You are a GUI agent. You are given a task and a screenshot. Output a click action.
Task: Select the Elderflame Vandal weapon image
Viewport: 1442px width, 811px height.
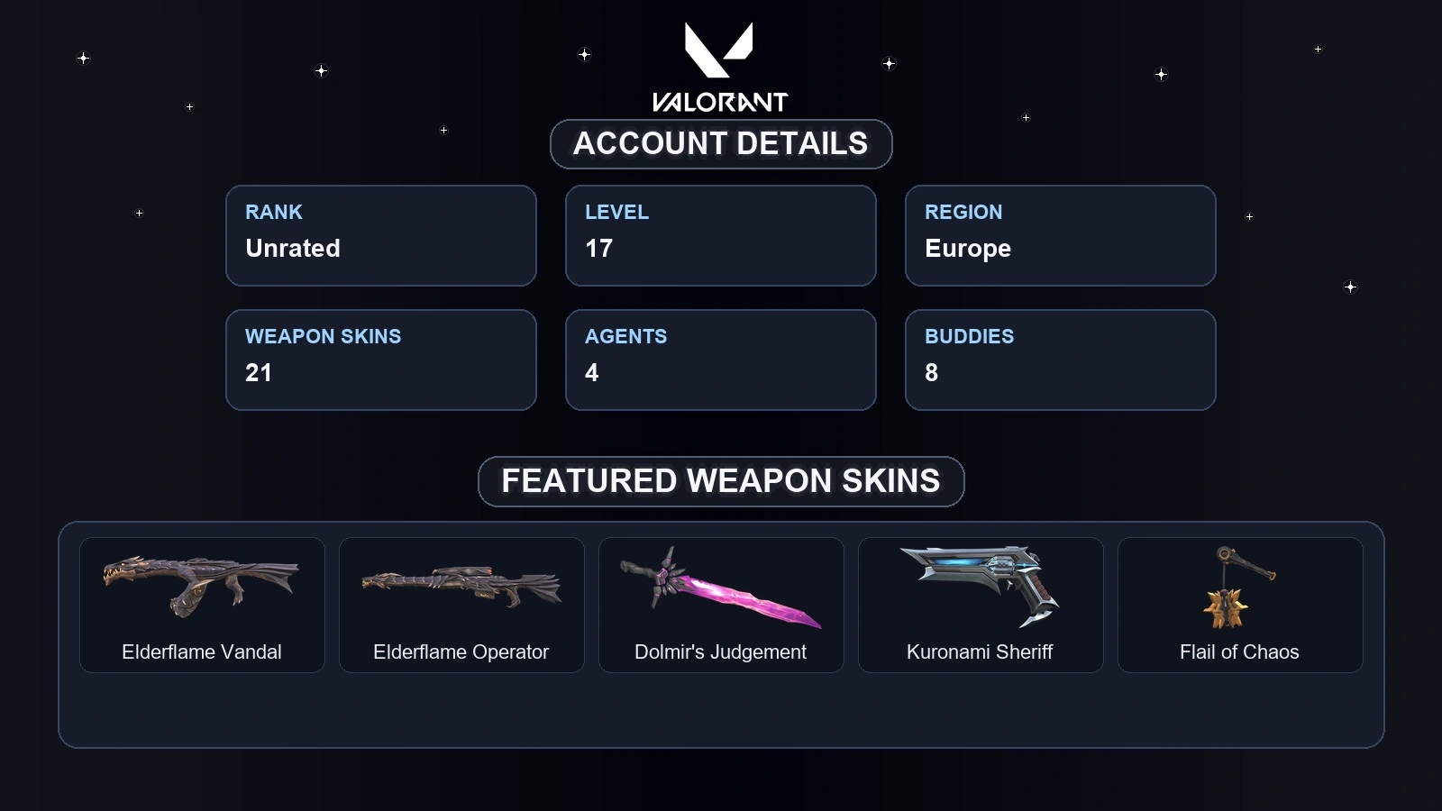[x=201, y=586]
